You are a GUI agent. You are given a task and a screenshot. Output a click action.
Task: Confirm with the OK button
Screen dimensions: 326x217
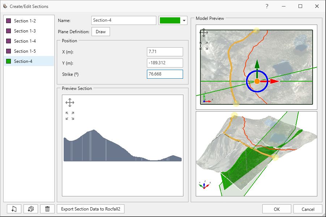point(276,209)
